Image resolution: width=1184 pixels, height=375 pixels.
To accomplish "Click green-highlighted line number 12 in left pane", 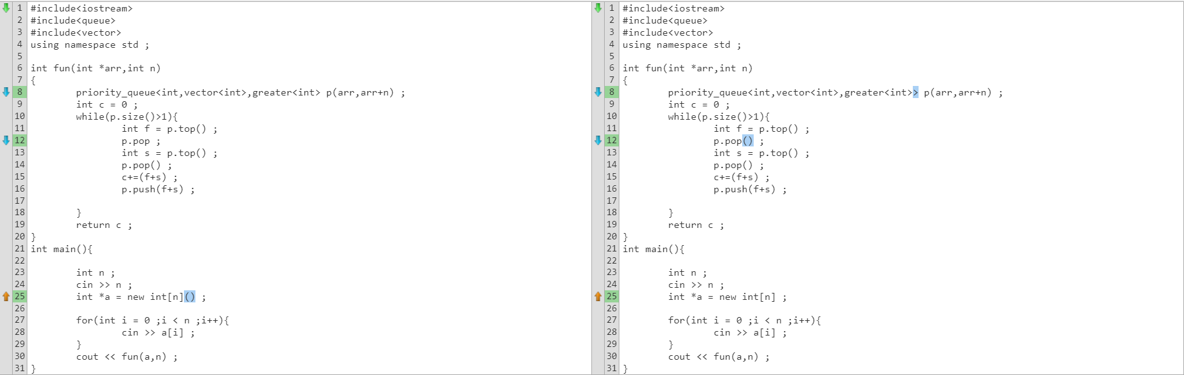I will pos(20,140).
